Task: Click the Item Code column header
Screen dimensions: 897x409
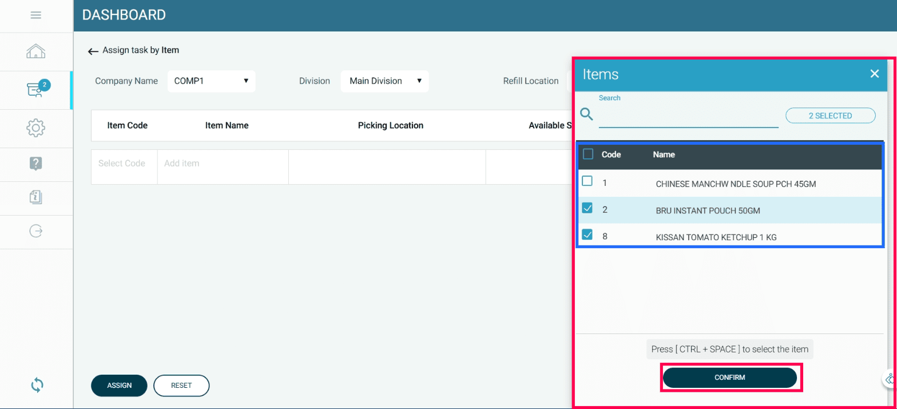Action: tap(128, 125)
